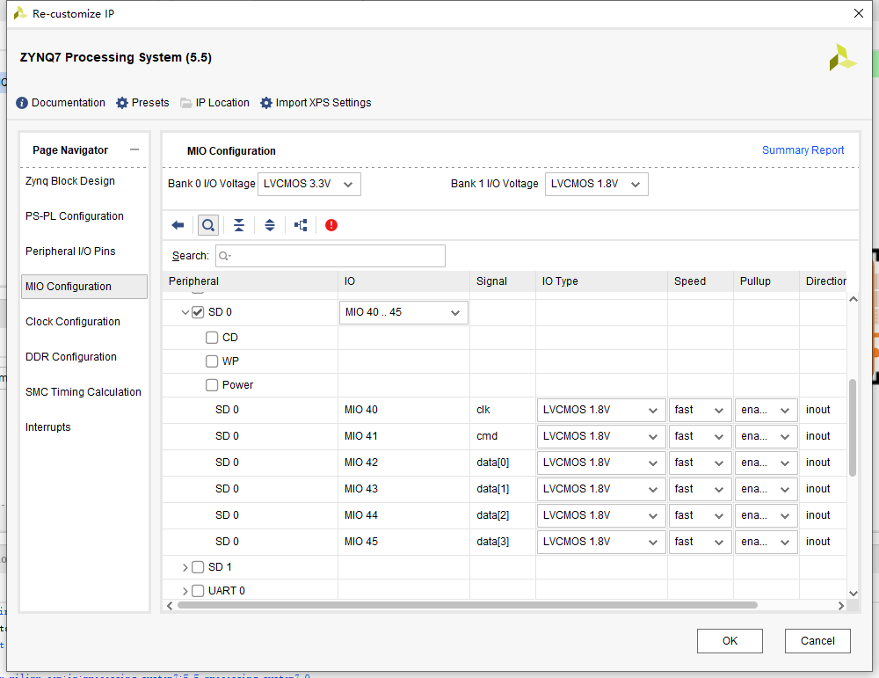Click the red error warning icon
The width and height of the screenshot is (879, 678).
coord(331,225)
